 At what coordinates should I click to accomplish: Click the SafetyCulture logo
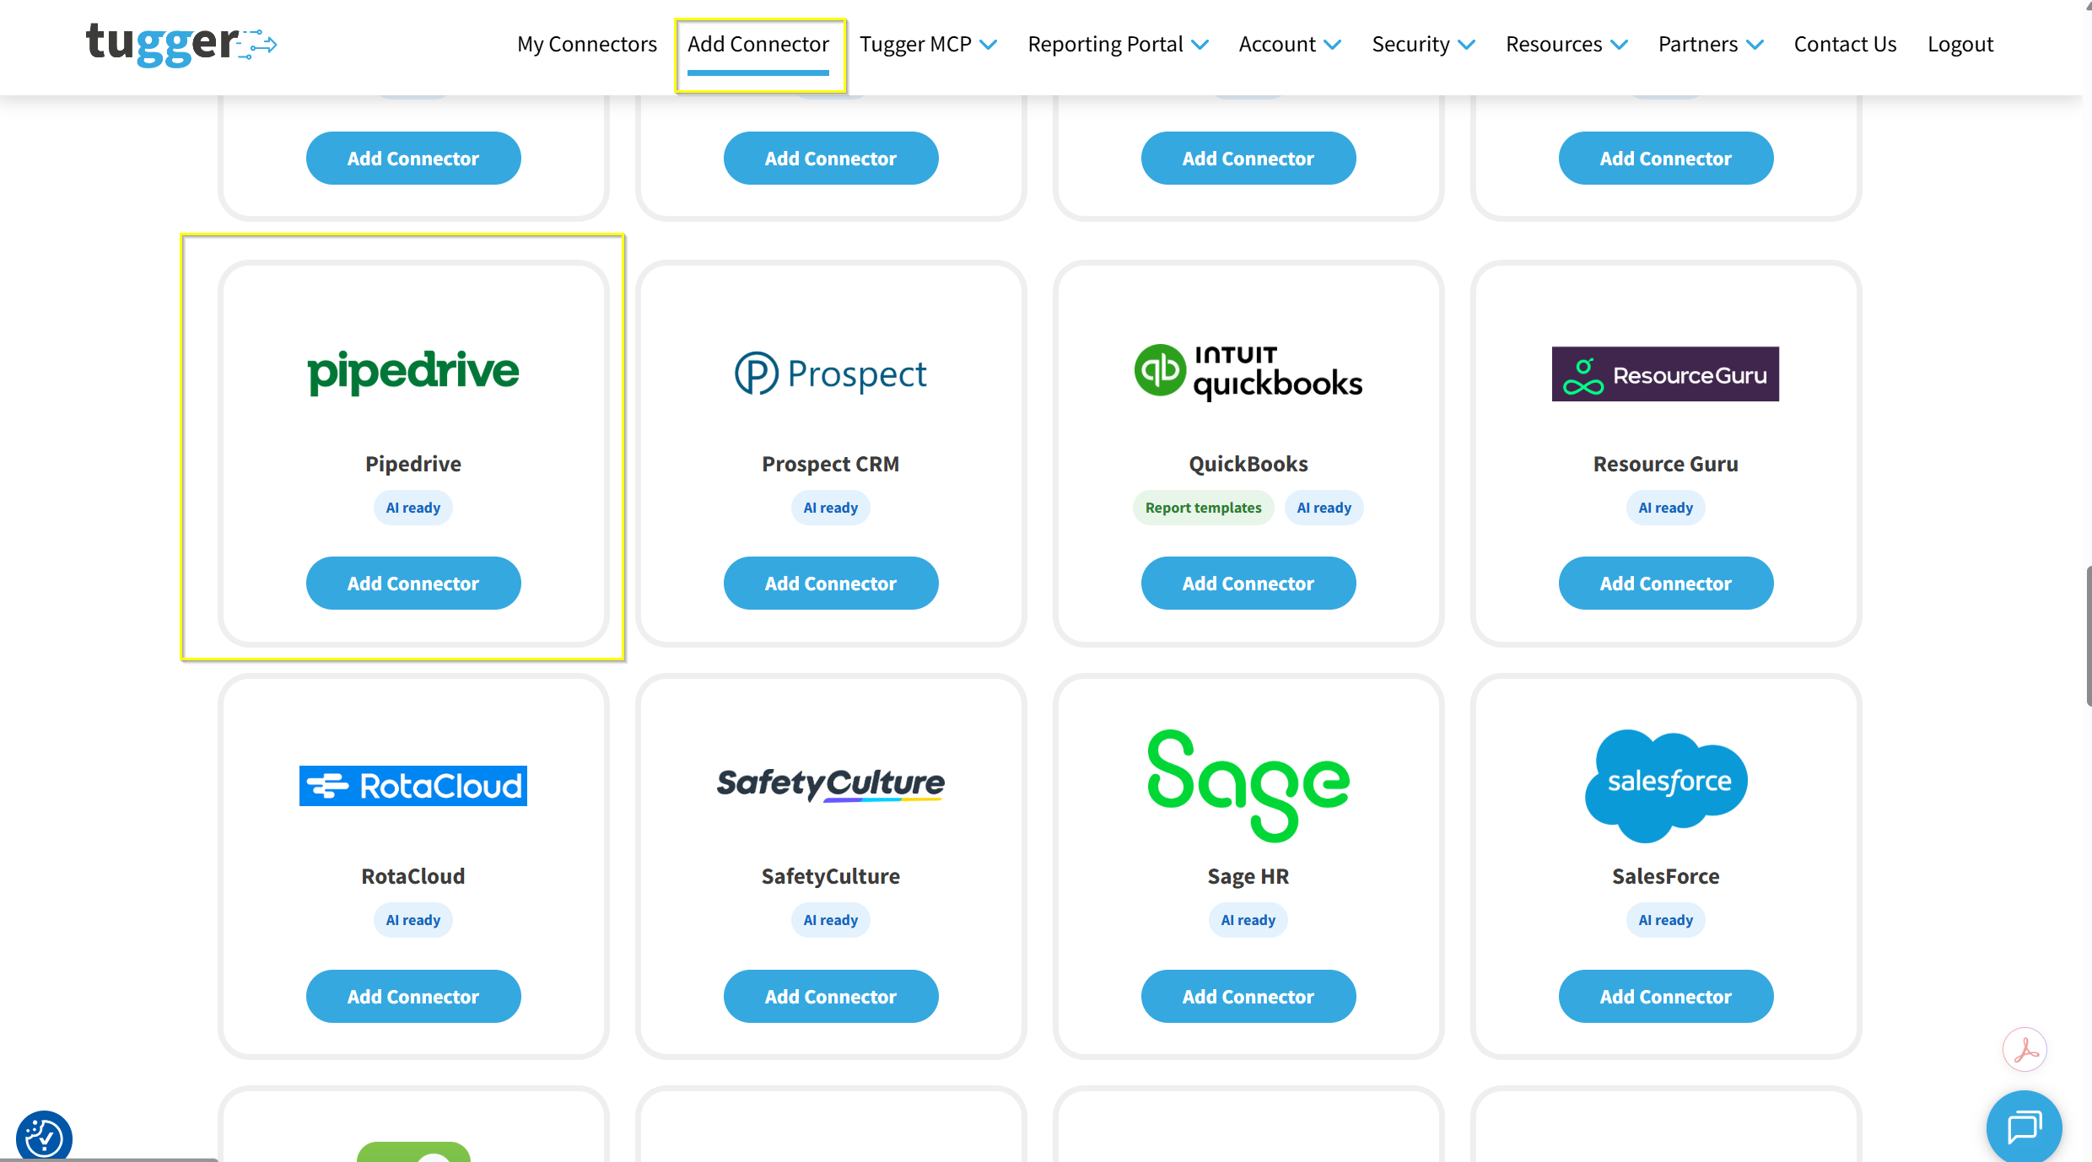pyautogui.click(x=831, y=784)
